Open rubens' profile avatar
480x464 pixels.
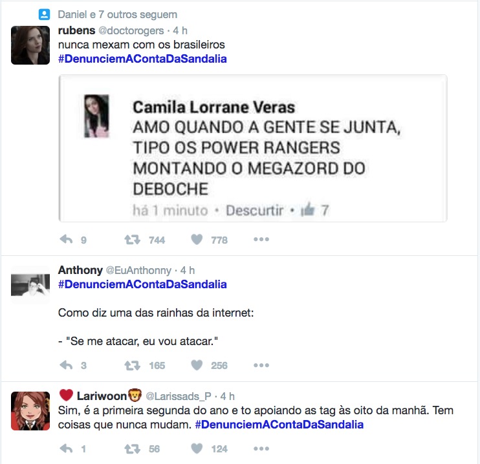30,45
